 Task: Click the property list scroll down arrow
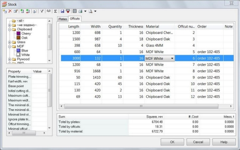pos(50,128)
